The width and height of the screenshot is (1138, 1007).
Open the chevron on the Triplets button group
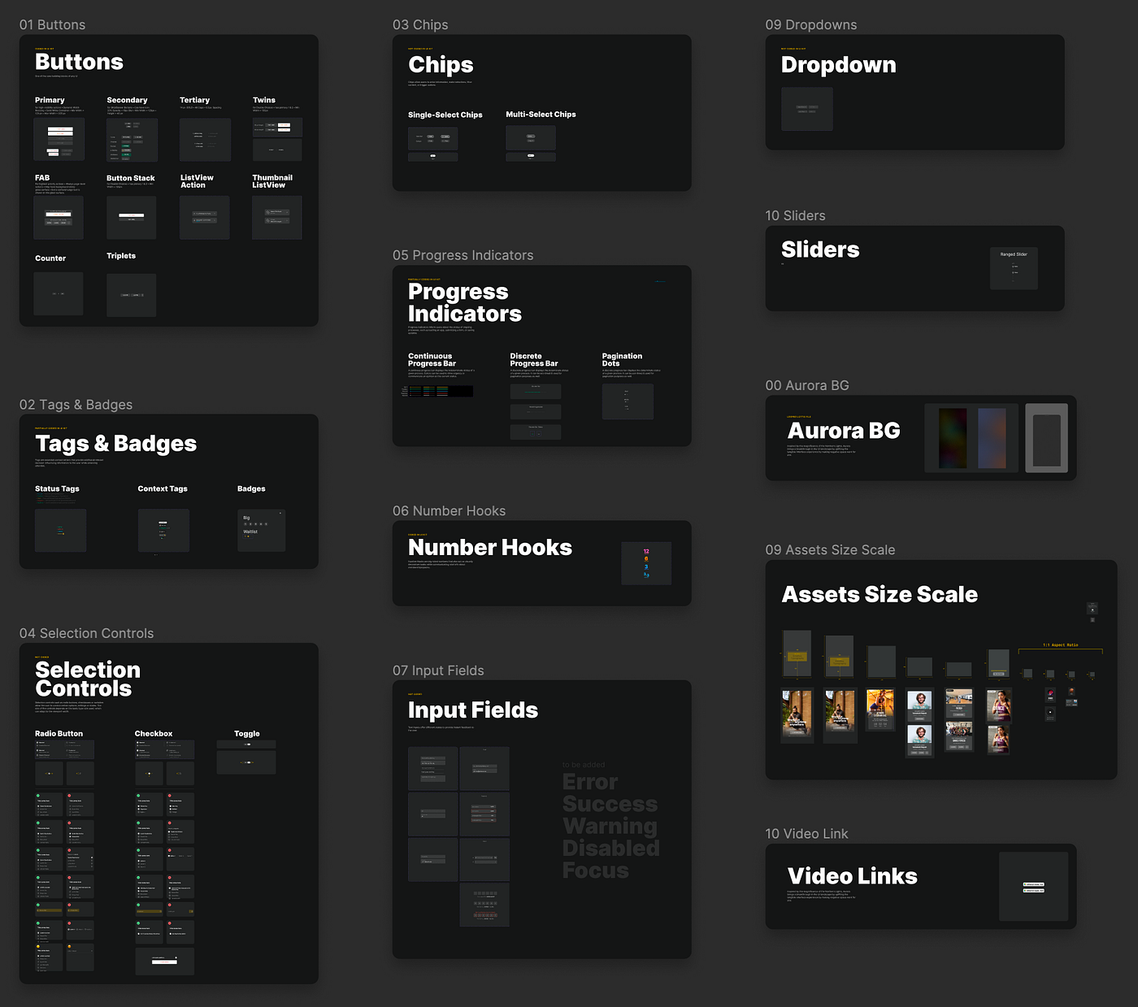pyautogui.click(x=141, y=295)
